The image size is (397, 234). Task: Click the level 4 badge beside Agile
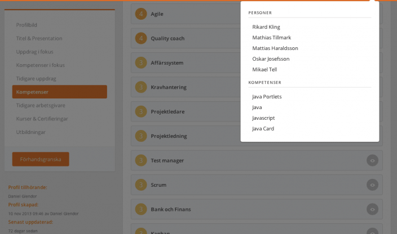[x=141, y=14]
